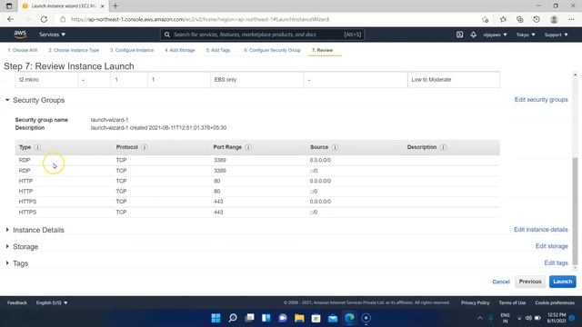Open browser settings and more menu

(x=571, y=19)
